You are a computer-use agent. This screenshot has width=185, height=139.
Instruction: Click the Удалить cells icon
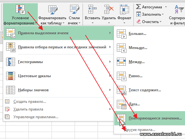[x=109, y=9]
